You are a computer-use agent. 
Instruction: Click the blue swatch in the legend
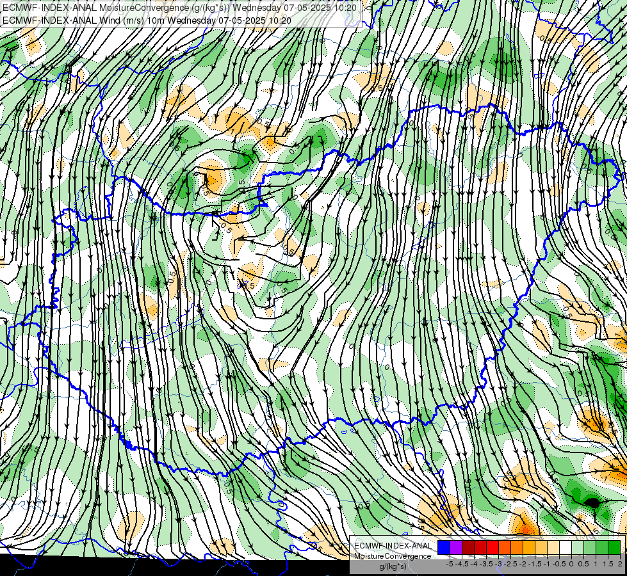click(x=444, y=547)
